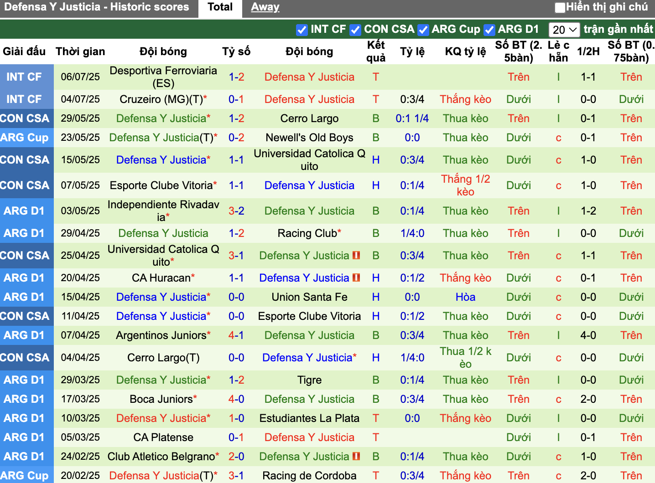Toggle the Hiển thị ghi chú checkbox

(560, 7)
